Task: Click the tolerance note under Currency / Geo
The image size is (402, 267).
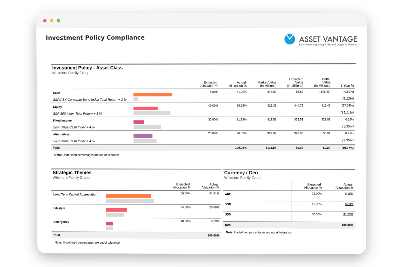Action: 259,232
